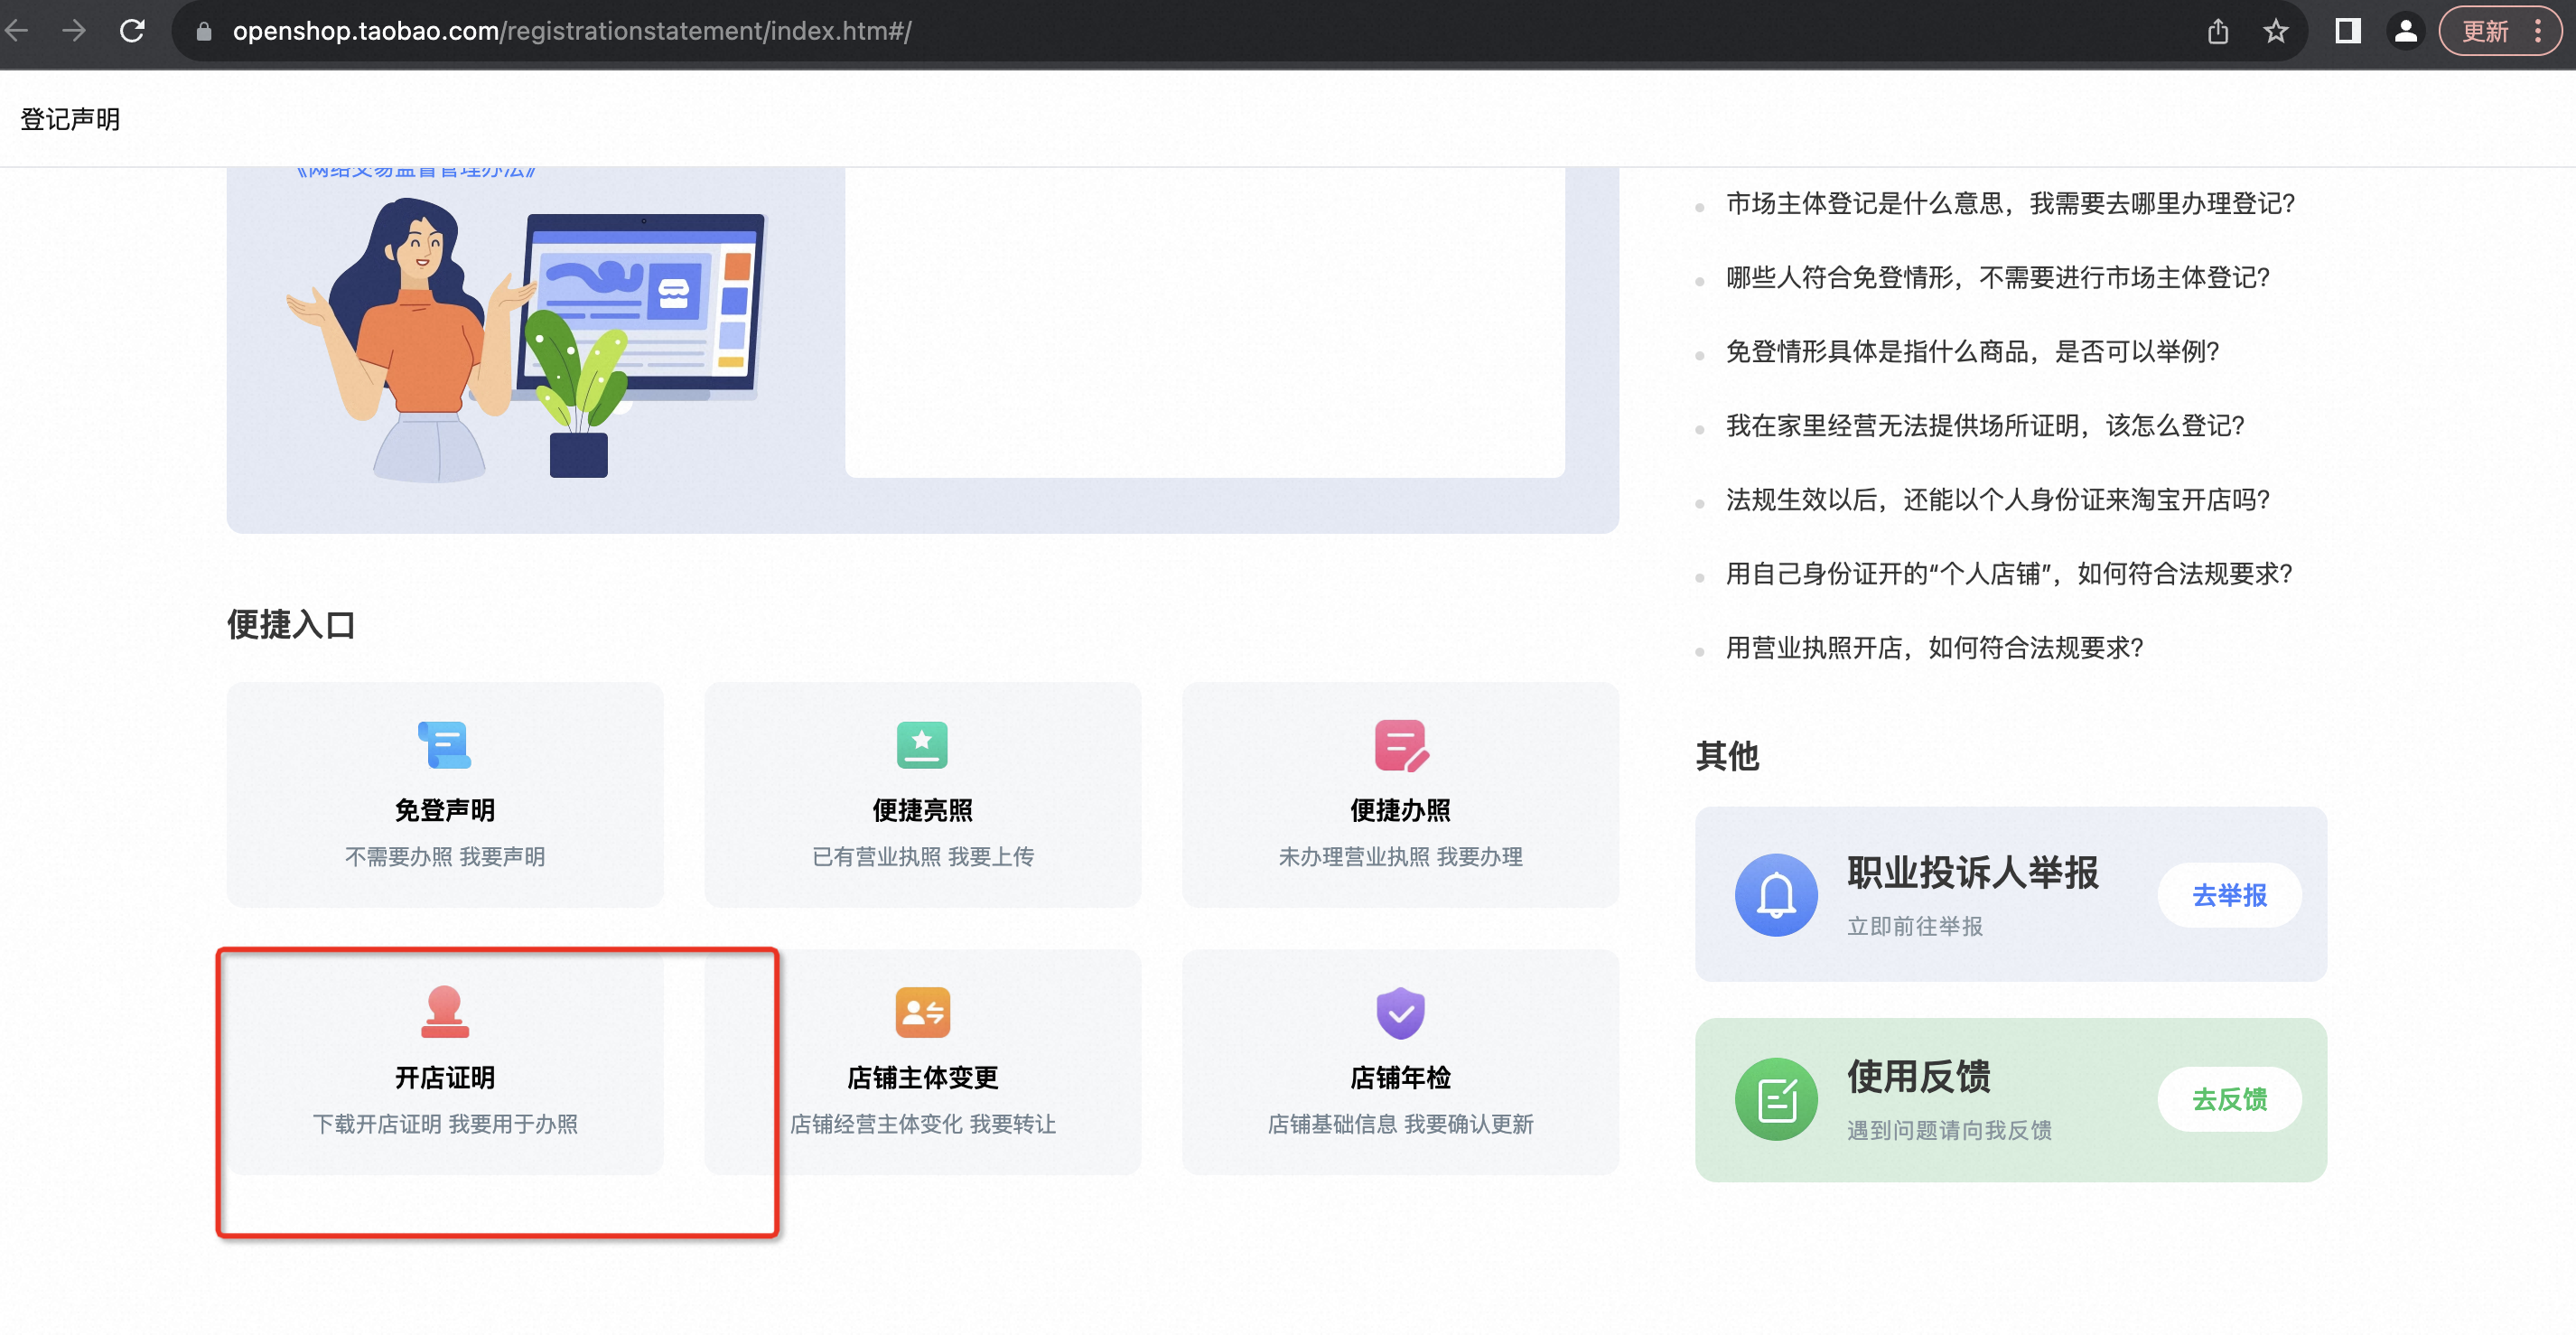This screenshot has height=1335, width=2576.
Task: Click text 未办理营业执照 我要办理
Action: 1400,857
